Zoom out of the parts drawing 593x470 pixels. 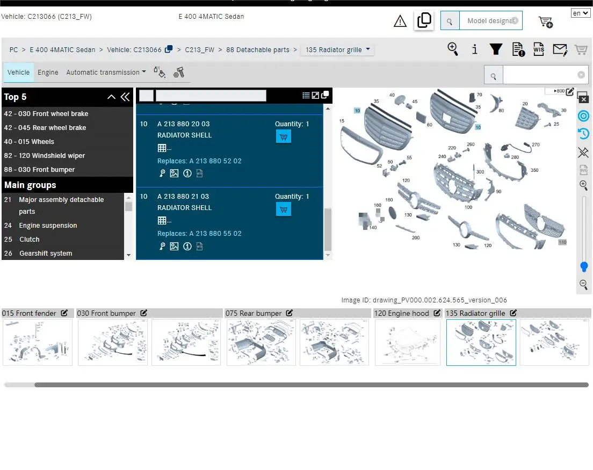(x=583, y=284)
